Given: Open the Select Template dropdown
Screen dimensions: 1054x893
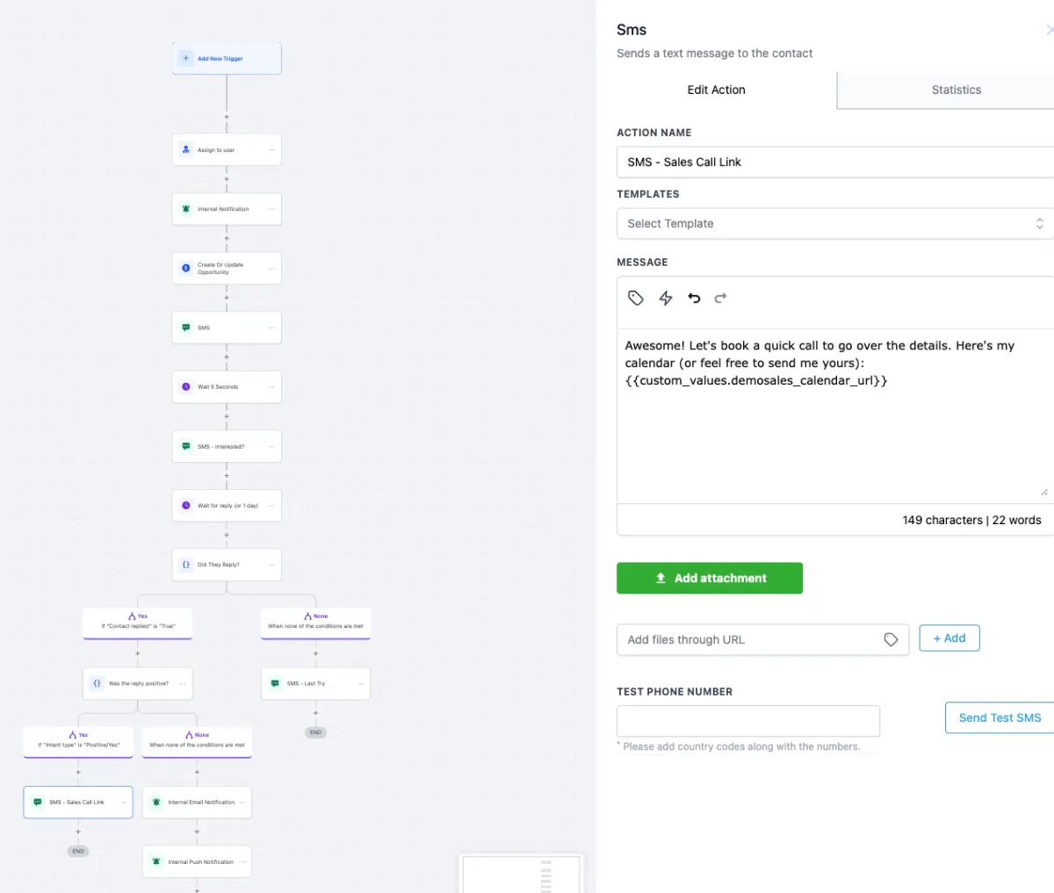Looking at the screenshot, I should [834, 224].
